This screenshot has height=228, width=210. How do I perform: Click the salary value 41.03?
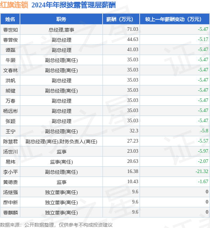click(x=133, y=50)
